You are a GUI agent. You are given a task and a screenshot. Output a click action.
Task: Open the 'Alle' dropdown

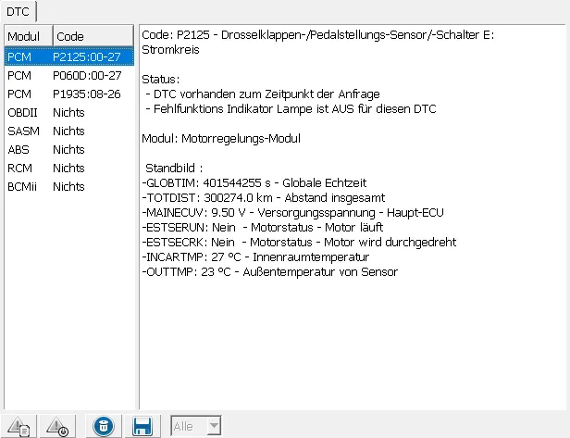tap(197, 426)
